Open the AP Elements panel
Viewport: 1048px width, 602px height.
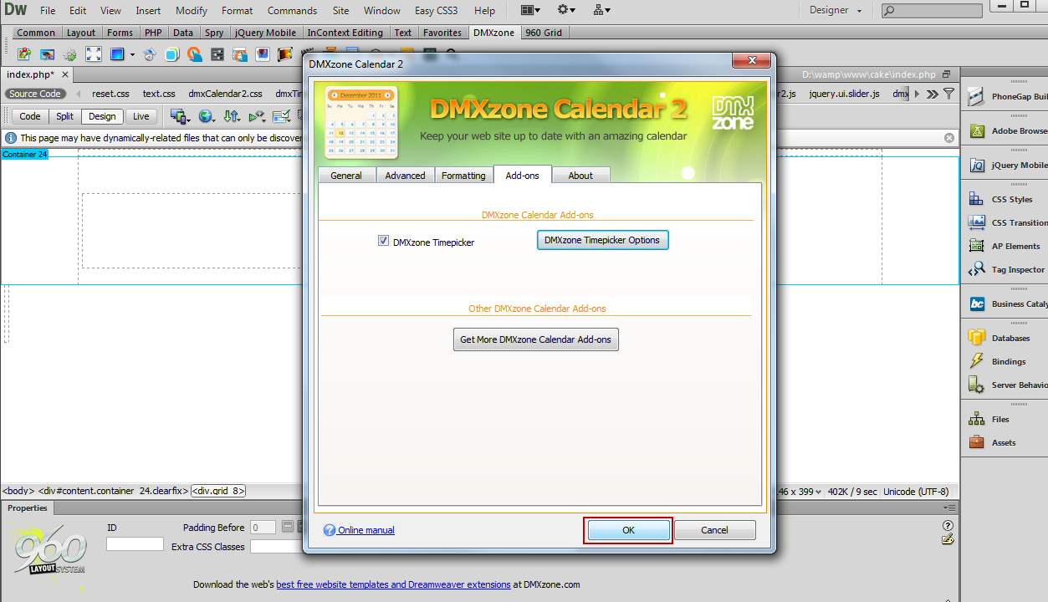[1006, 246]
